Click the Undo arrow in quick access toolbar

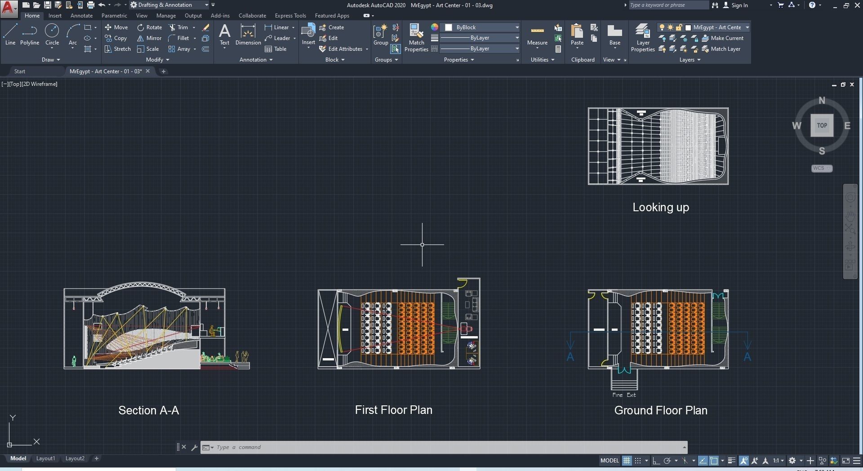pyautogui.click(x=102, y=5)
